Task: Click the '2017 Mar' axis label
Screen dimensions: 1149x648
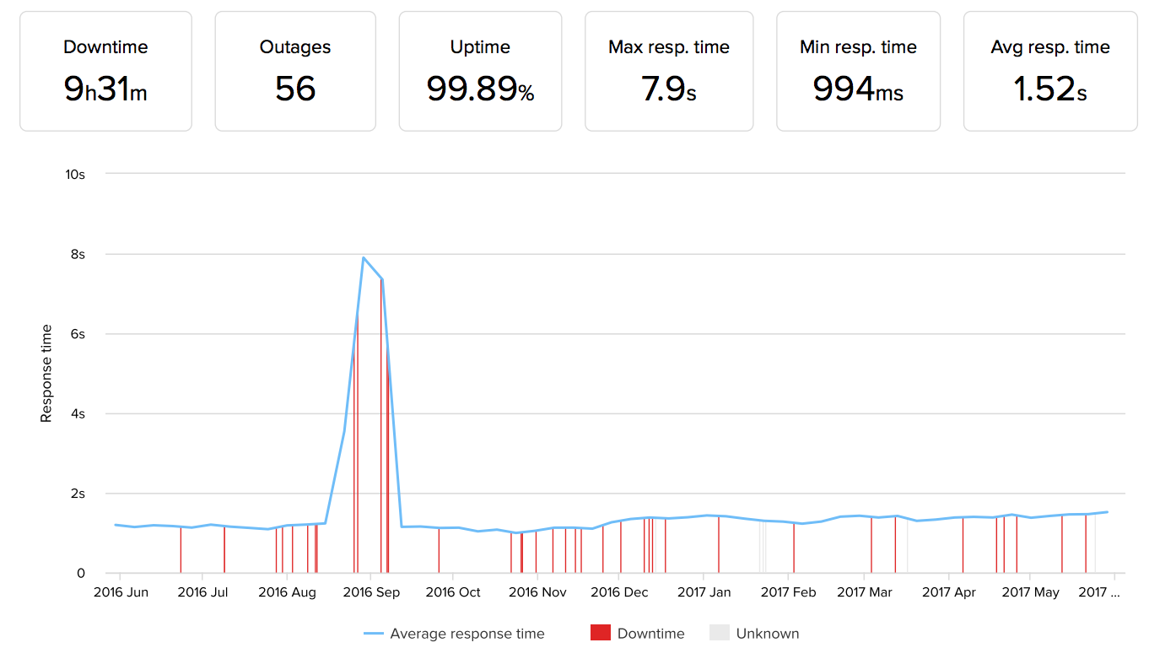Action: [865, 592]
